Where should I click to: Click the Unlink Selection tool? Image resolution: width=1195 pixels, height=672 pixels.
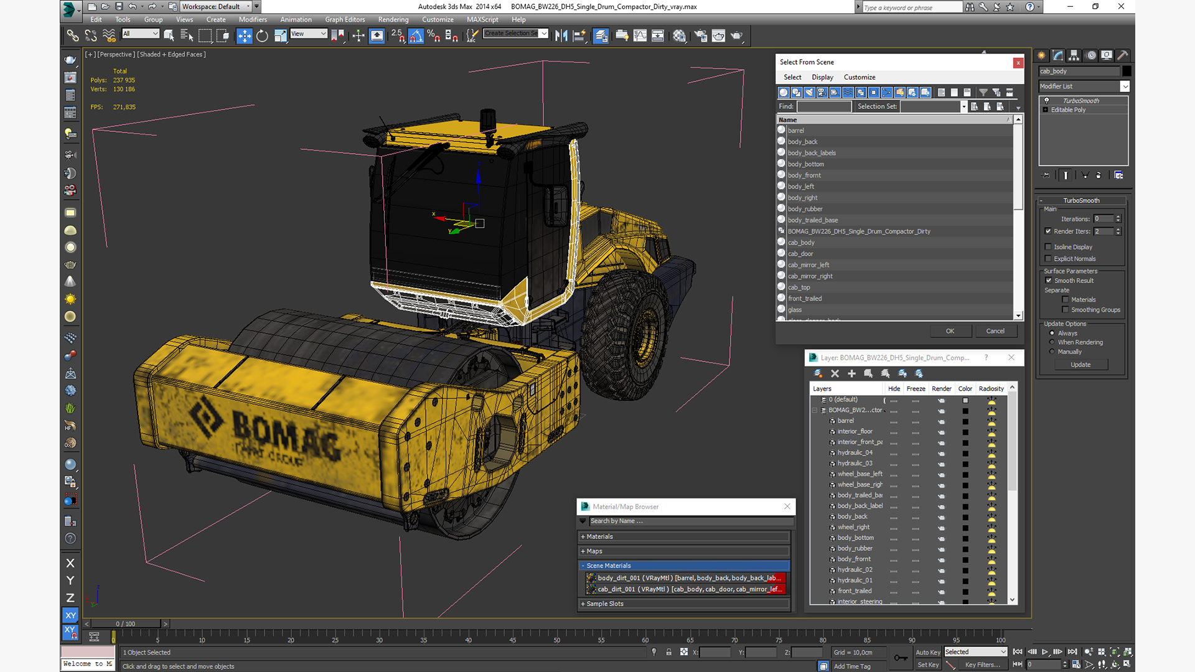click(91, 35)
